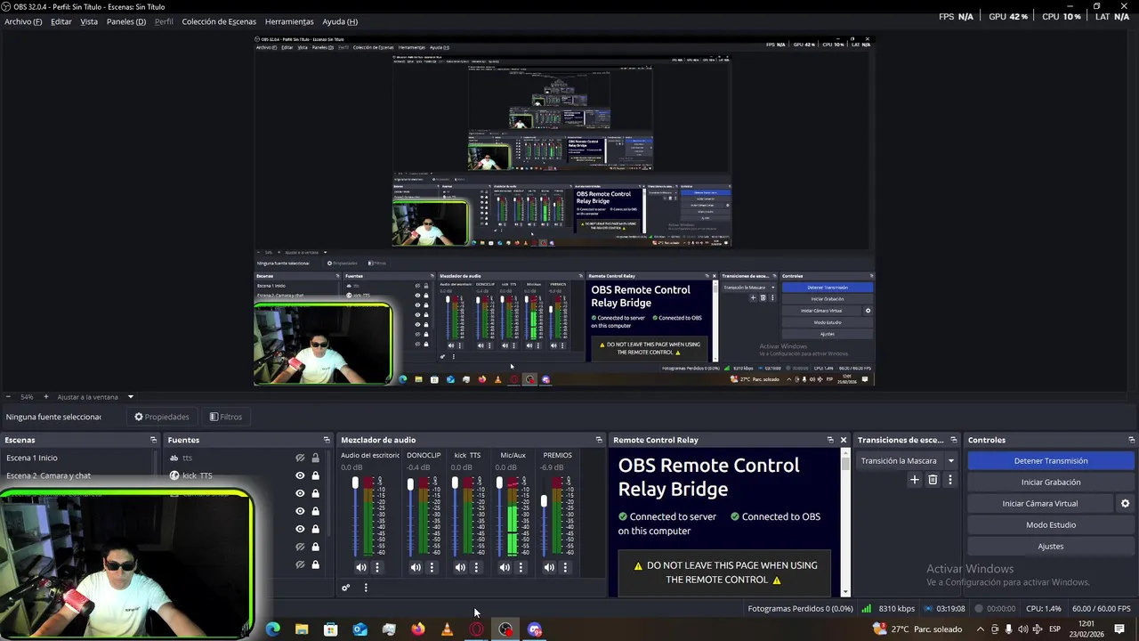Click the Filtros button

click(x=226, y=417)
